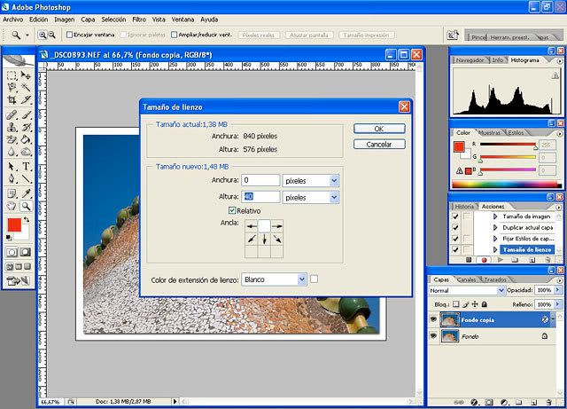The image size is (567, 409).
Task: Click the red record action button
Action: [x=485, y=260]
